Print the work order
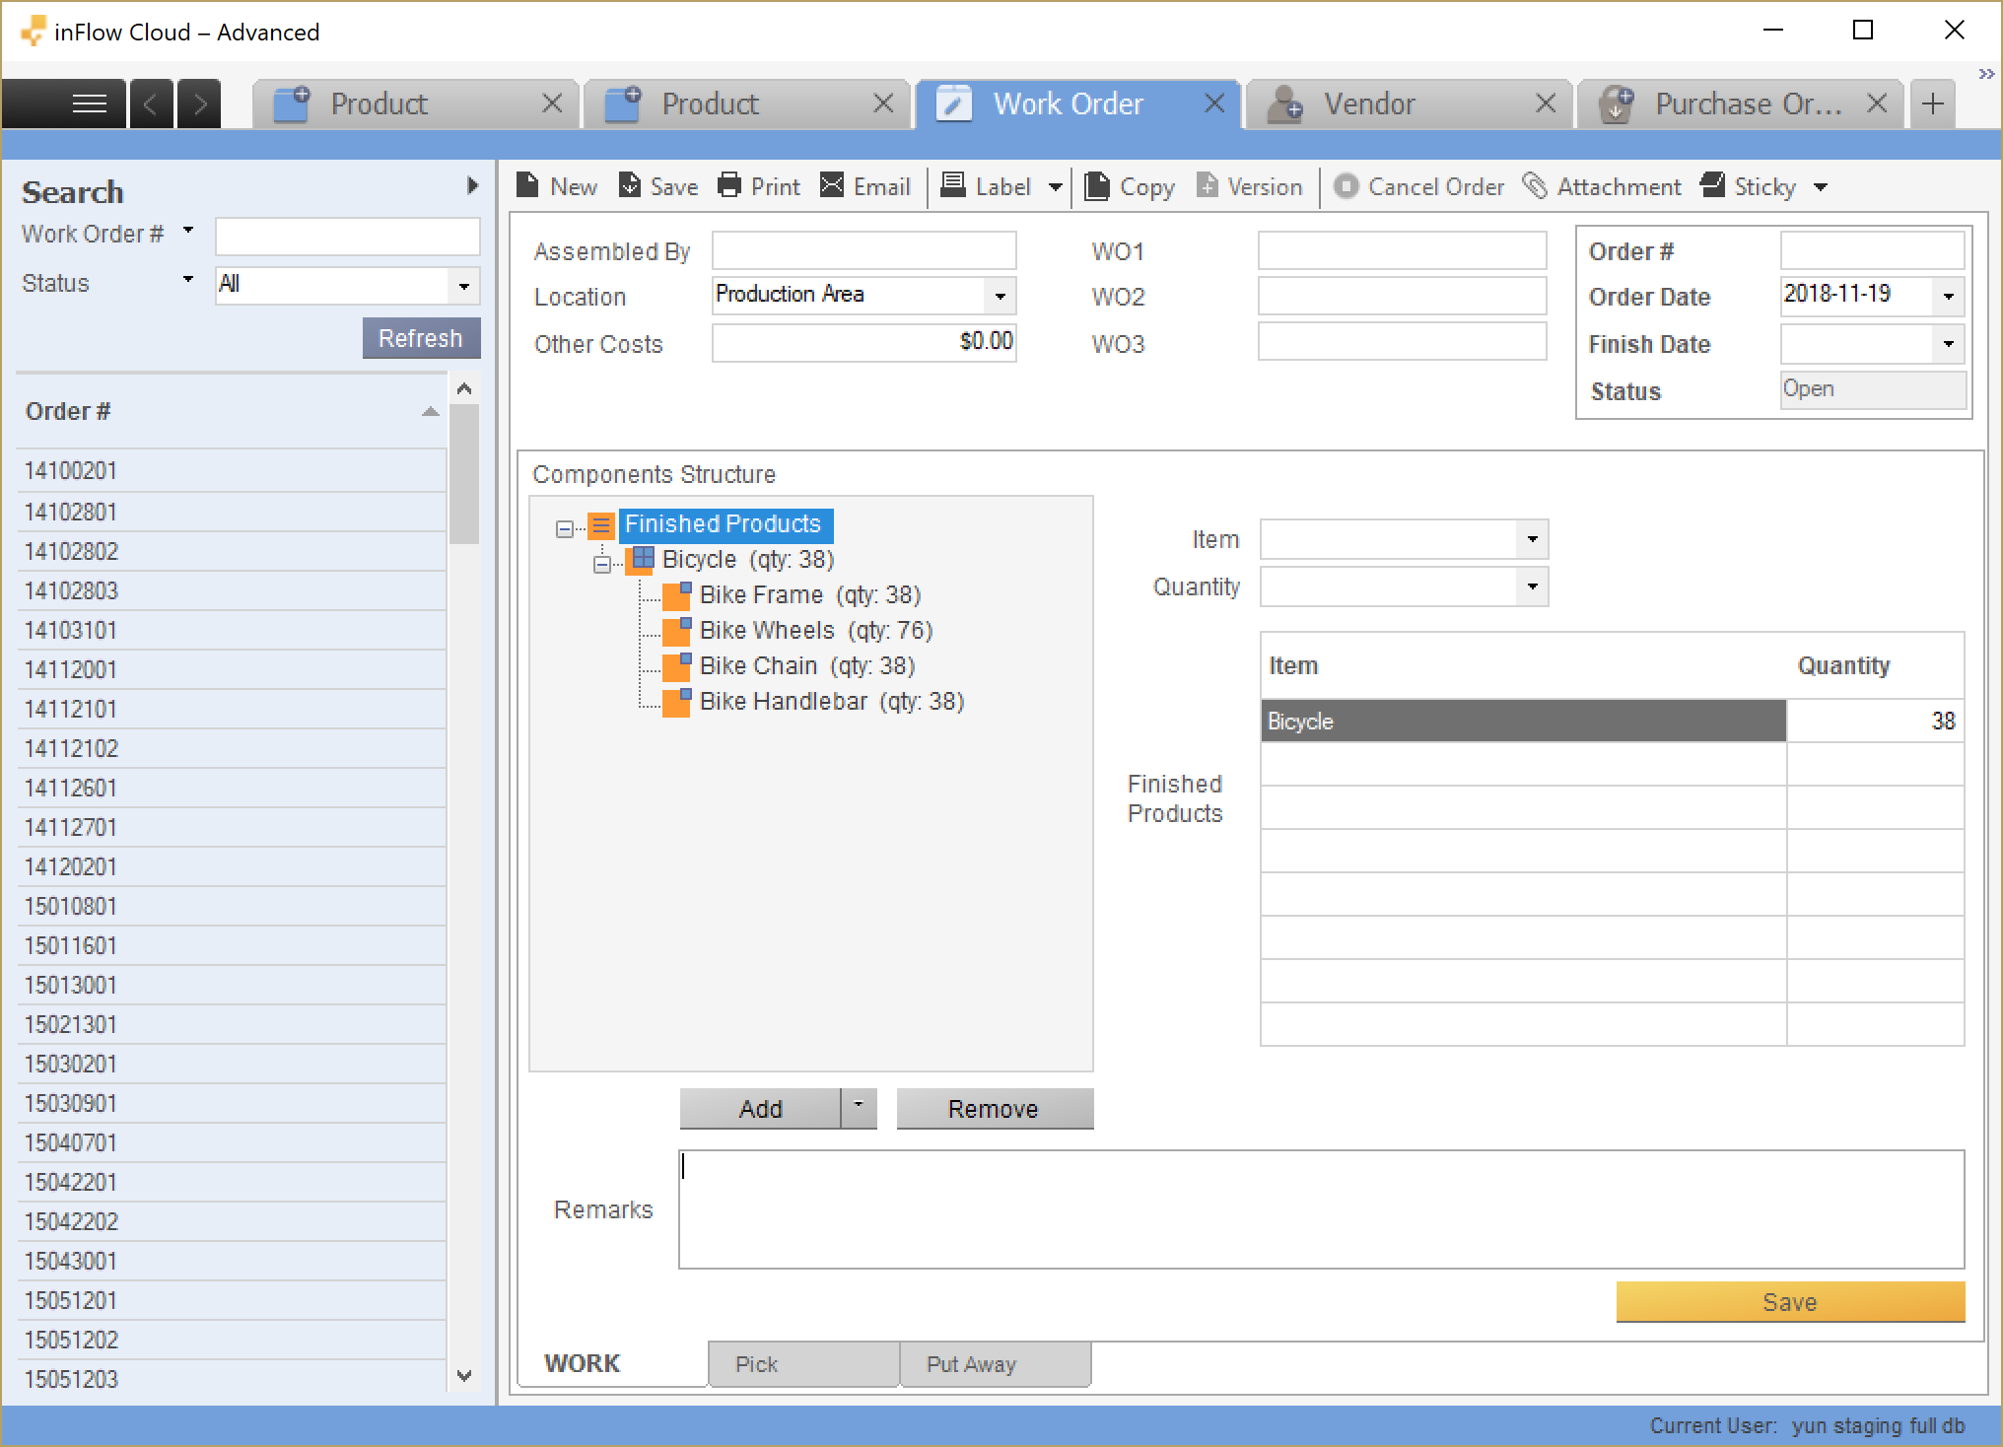The height and width of the screenshot is (1447, 2003). coord(758,186)
